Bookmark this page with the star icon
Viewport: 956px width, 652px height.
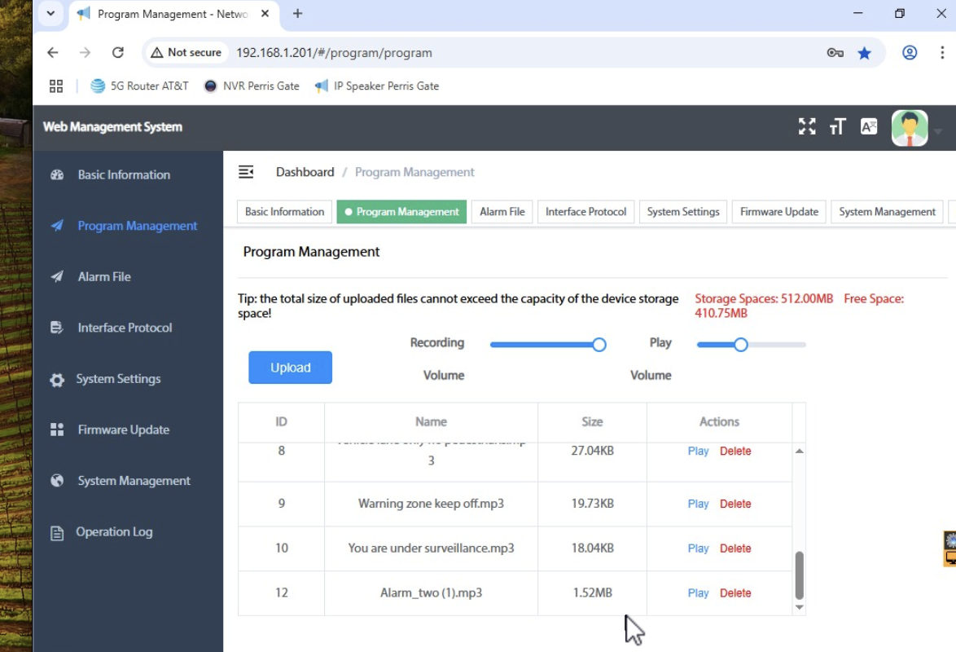(864, 53)
